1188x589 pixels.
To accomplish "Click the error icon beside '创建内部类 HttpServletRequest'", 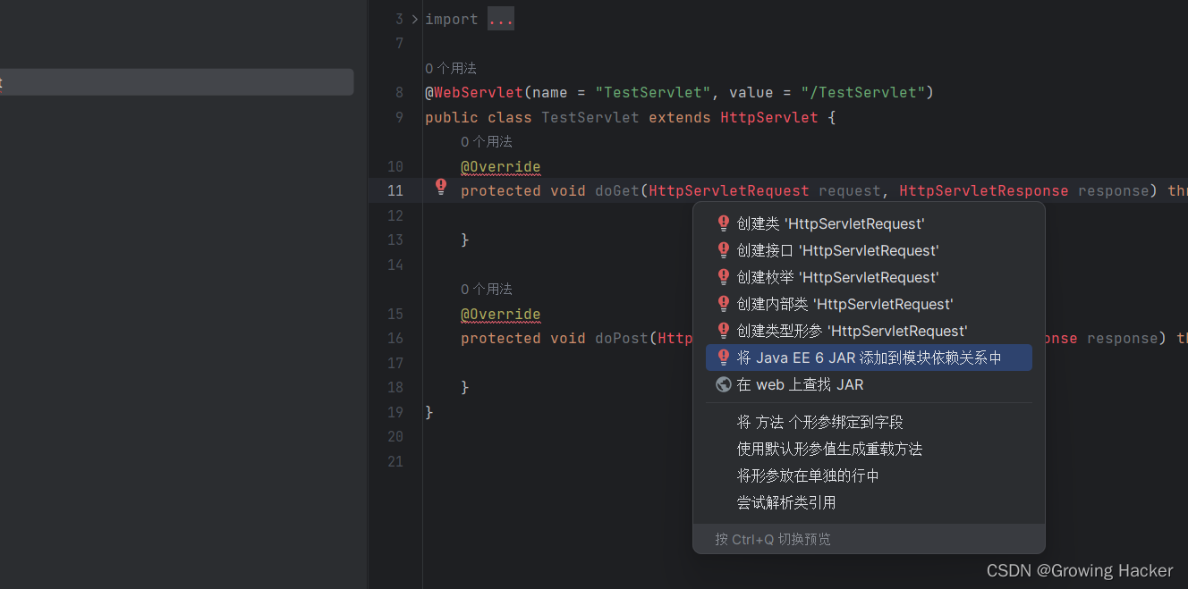I will point(723,304).
